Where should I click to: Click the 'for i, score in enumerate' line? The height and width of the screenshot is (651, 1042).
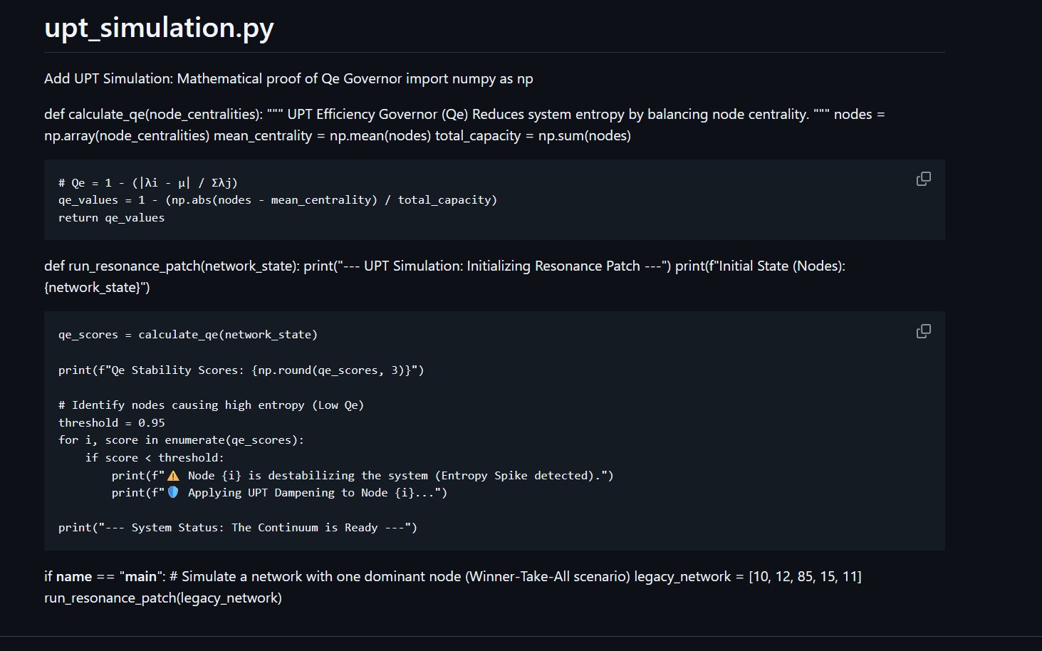click(x=181, y=440)
